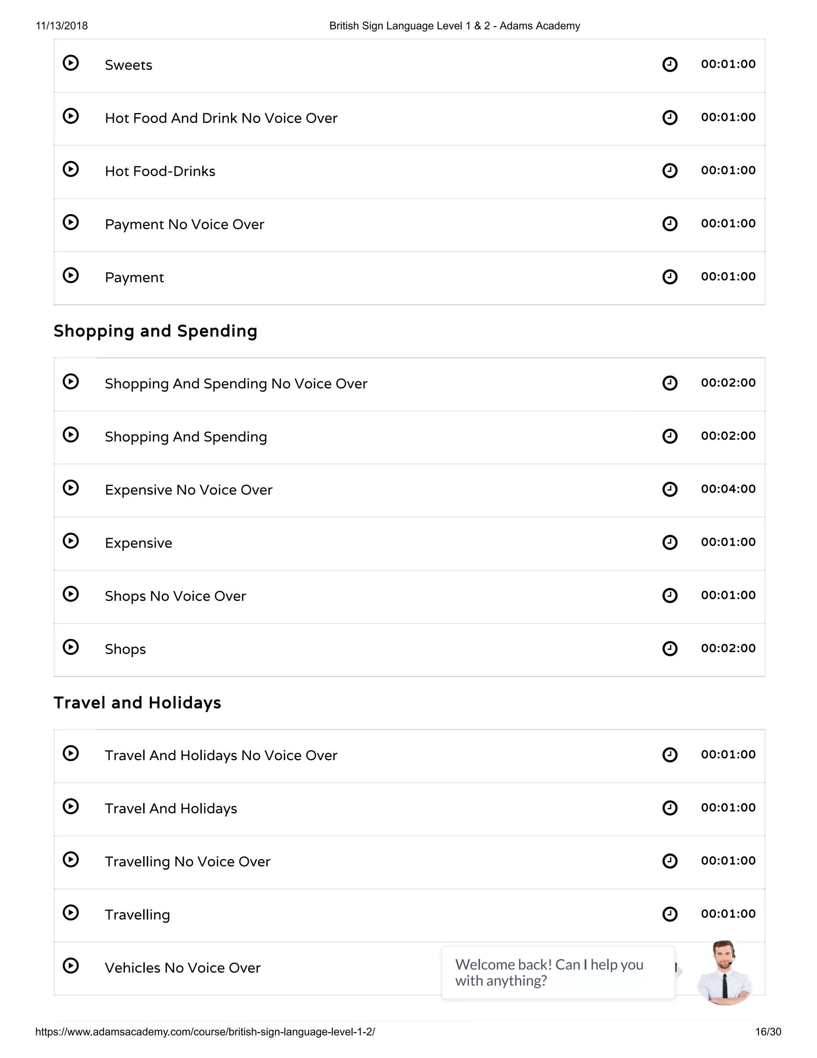Open Shops No Voice Over lesson
The image size is (817, 1058).
(x=175, y=596)
